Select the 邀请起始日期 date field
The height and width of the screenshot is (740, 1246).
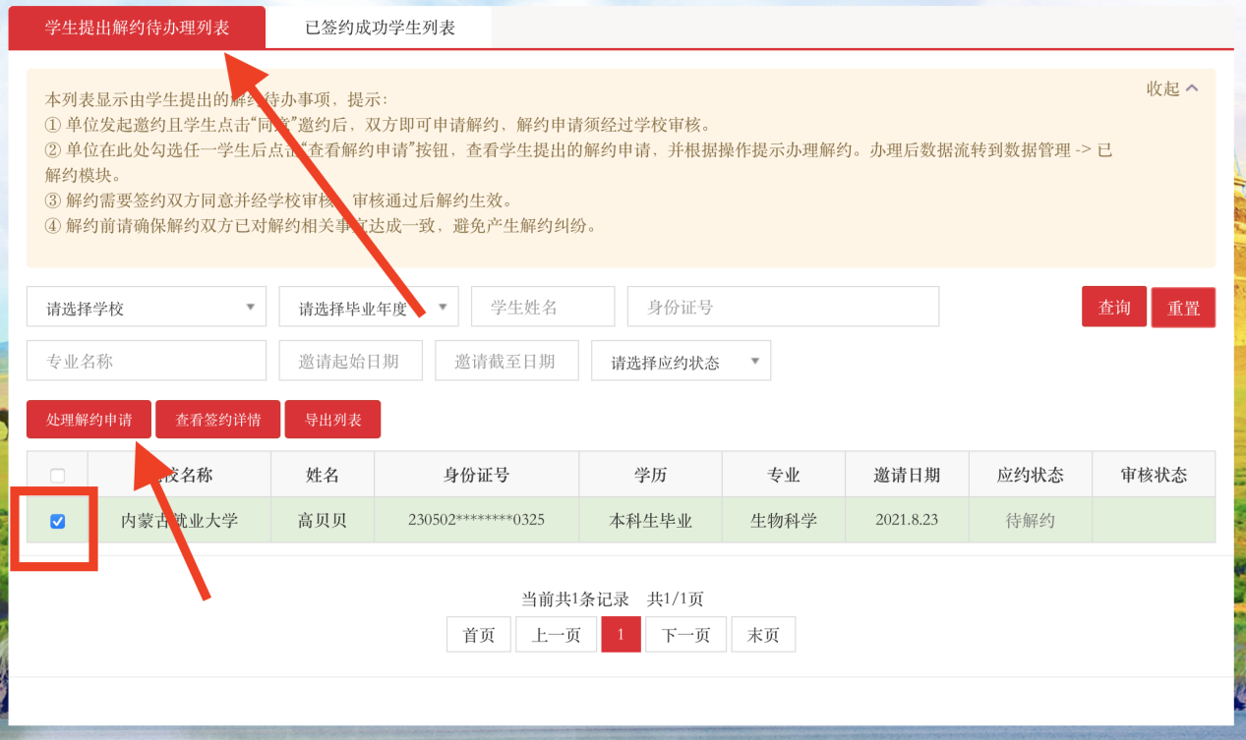click(x=351, y=361)
